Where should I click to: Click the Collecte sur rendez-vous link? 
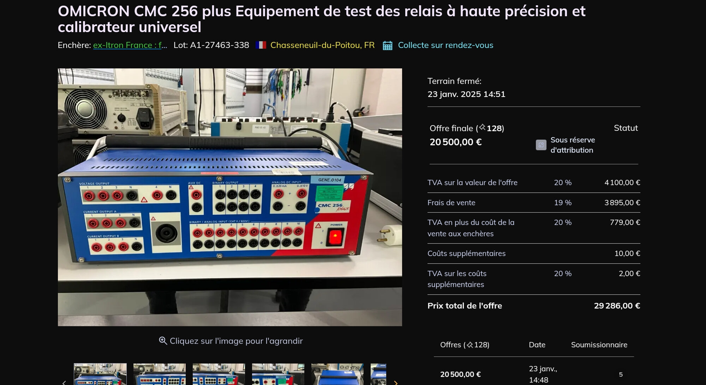tap(445, 45)
